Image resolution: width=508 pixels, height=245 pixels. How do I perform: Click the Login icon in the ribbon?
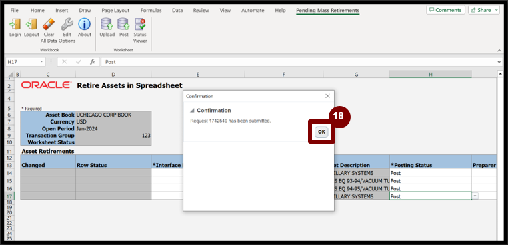click(15, 24)
